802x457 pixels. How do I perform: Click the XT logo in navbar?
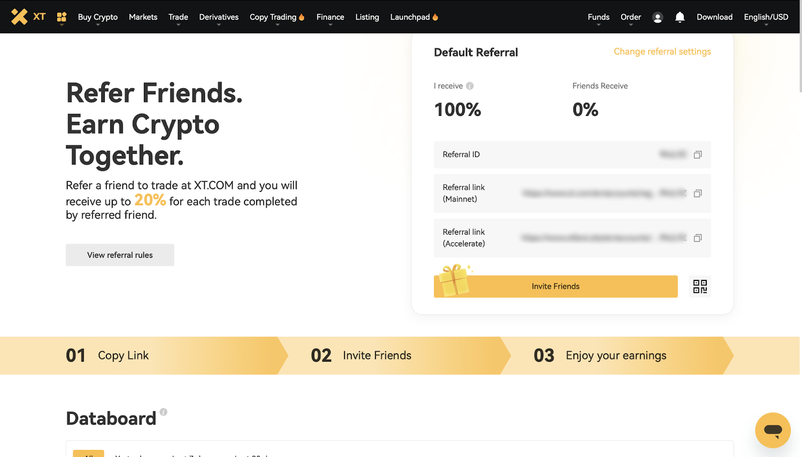(x=28, y=17)
